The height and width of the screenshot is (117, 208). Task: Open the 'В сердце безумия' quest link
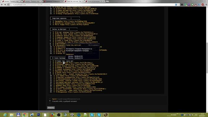65,87
